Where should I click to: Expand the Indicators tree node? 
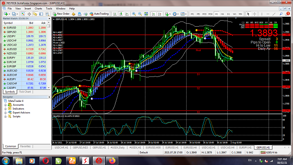coord(6,109)
